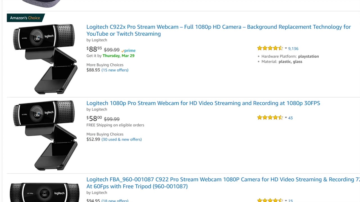The image size is (360, 202).
Task: Click the $58.00 price
Action: pyautogui.click(x=94, y=118)
